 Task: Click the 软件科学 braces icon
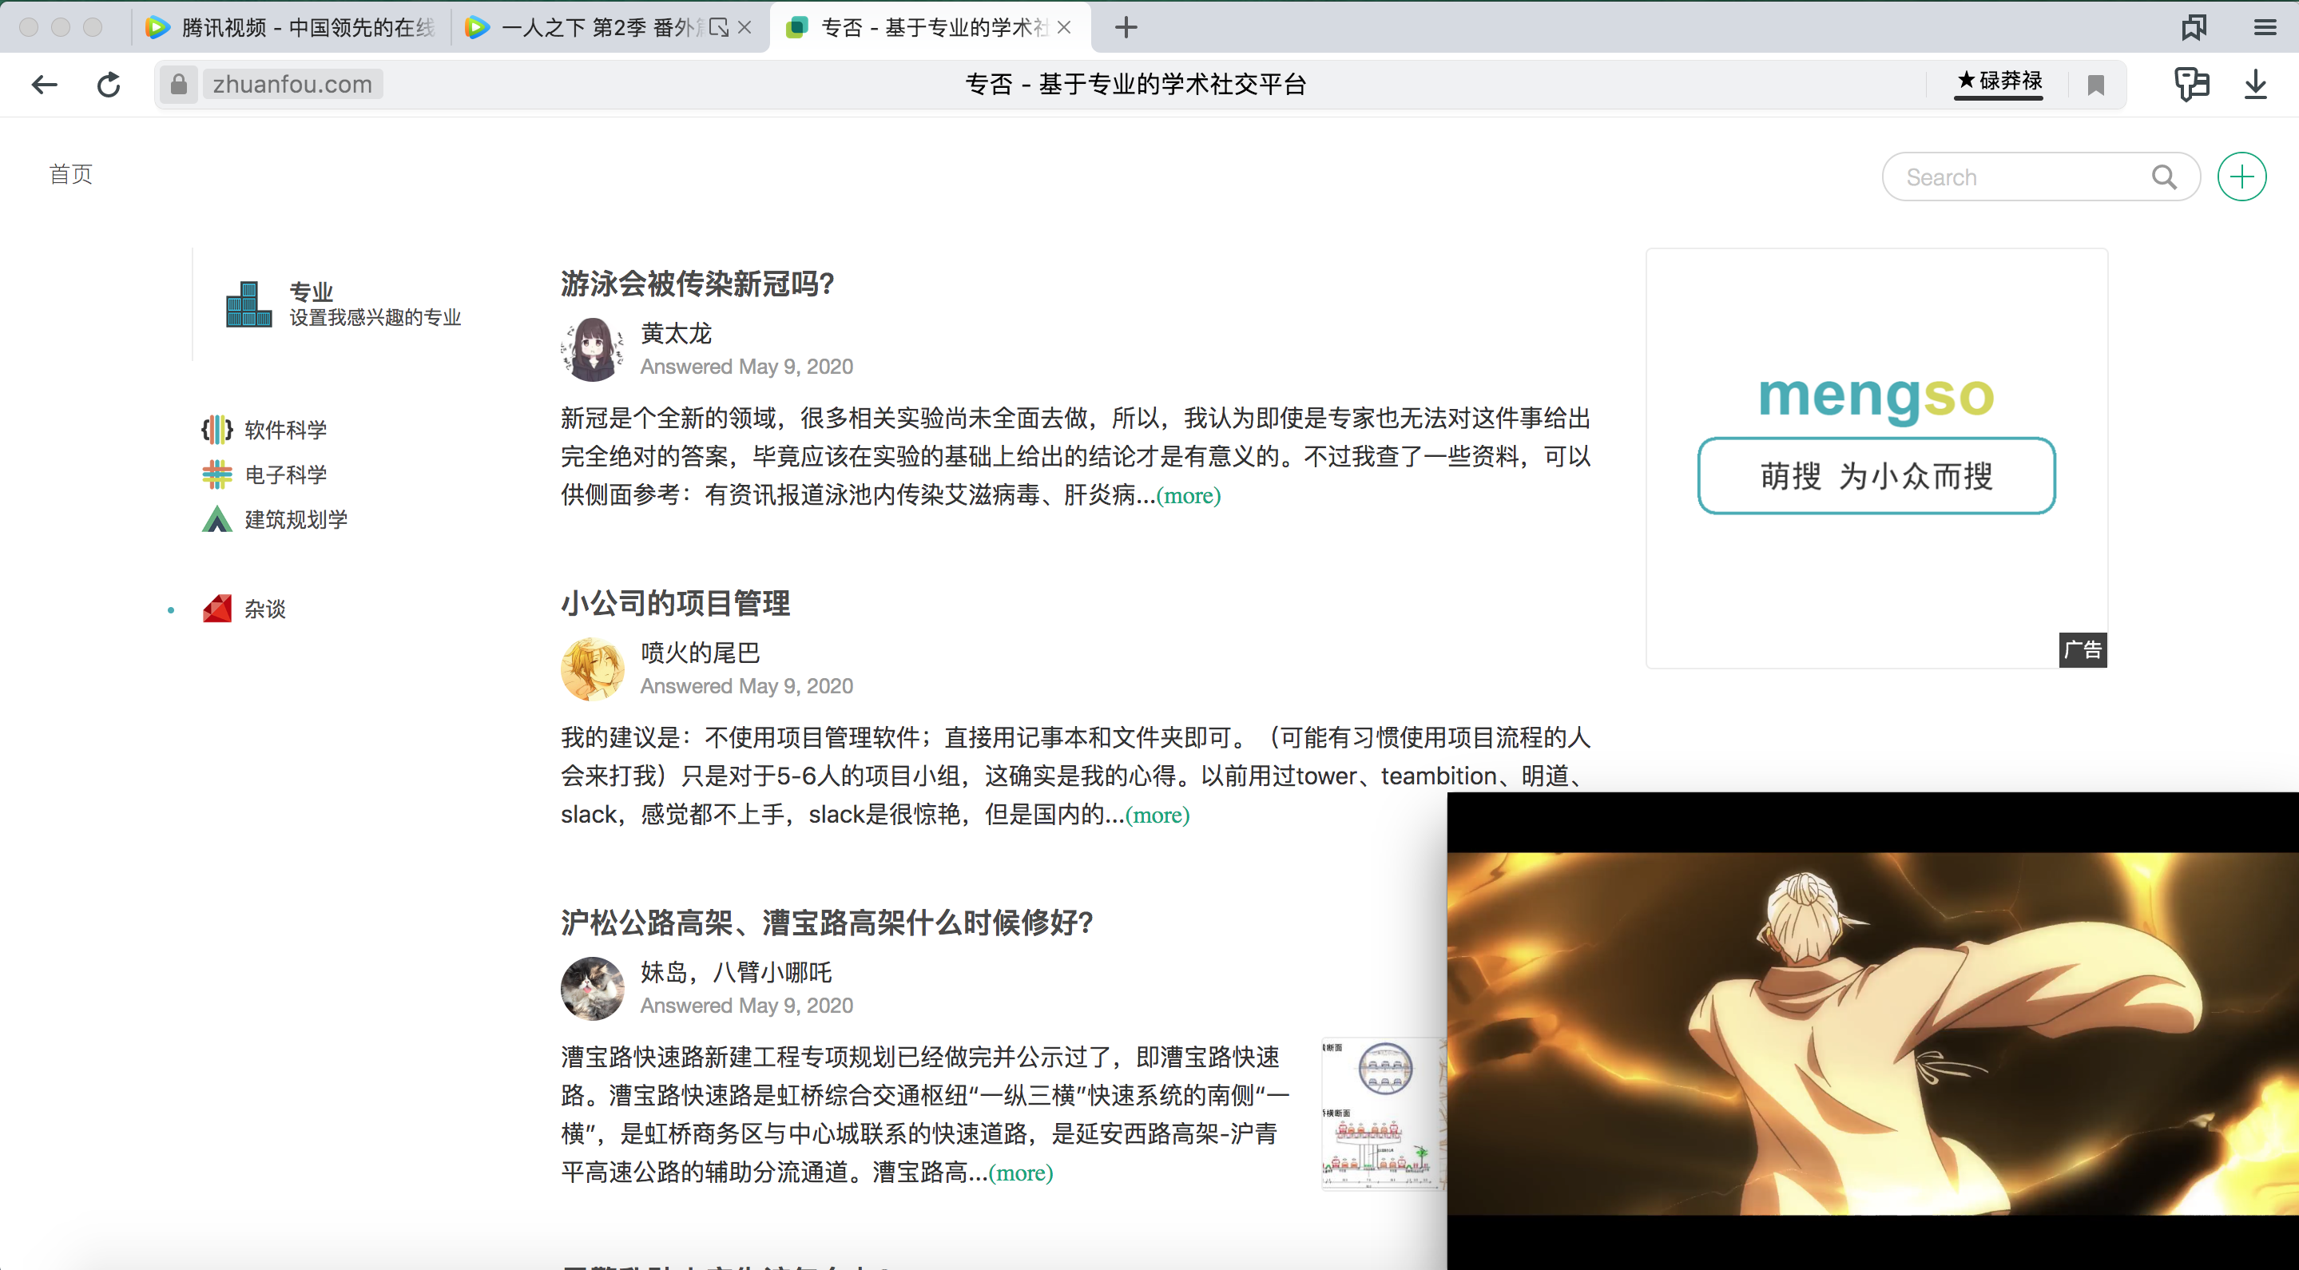click(x=216, y=429)
